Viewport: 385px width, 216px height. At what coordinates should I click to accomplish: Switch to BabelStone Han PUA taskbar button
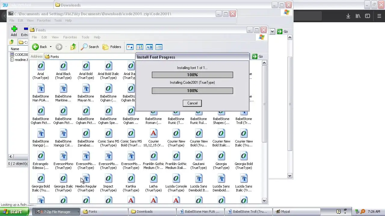point(200,211)
